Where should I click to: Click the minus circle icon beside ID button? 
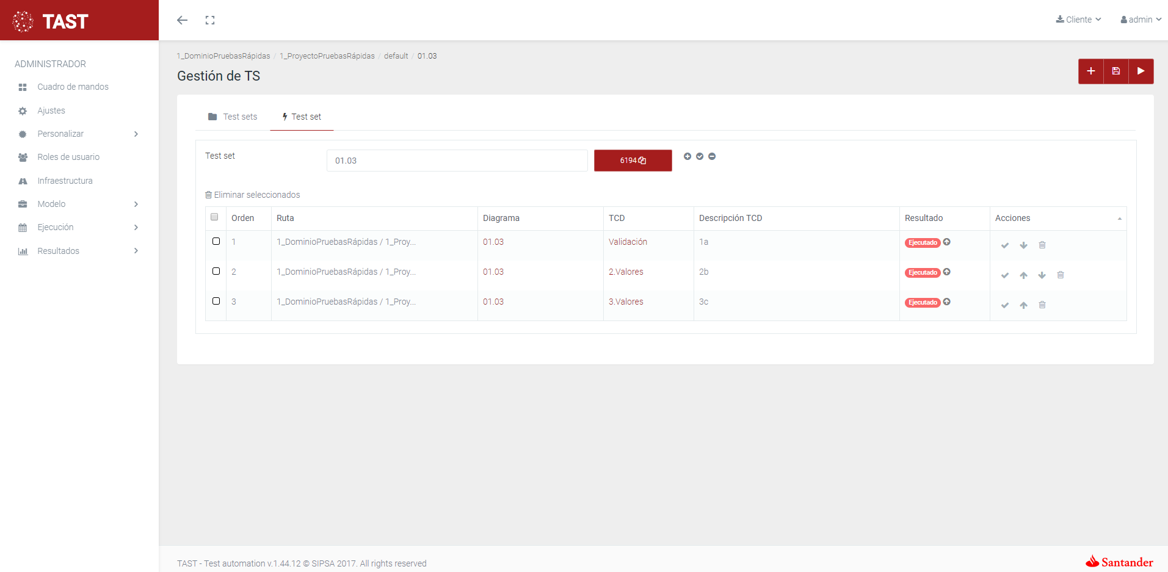712,156
